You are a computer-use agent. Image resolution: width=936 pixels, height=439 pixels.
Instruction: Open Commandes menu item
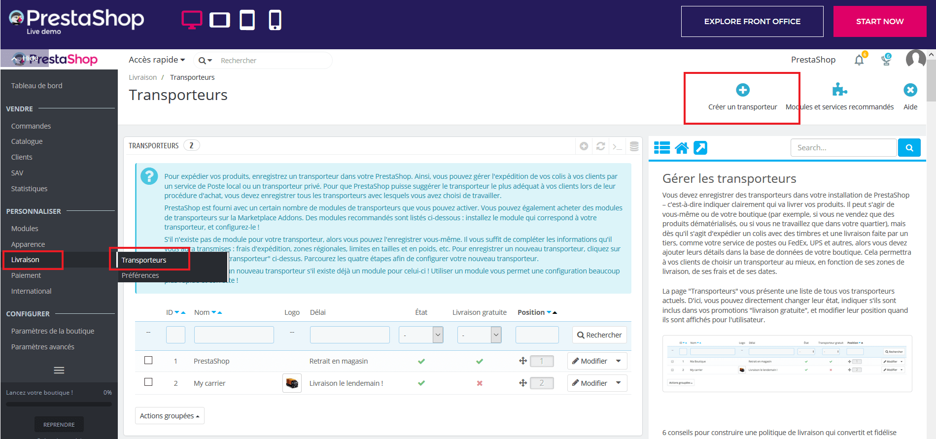[31, 126]
